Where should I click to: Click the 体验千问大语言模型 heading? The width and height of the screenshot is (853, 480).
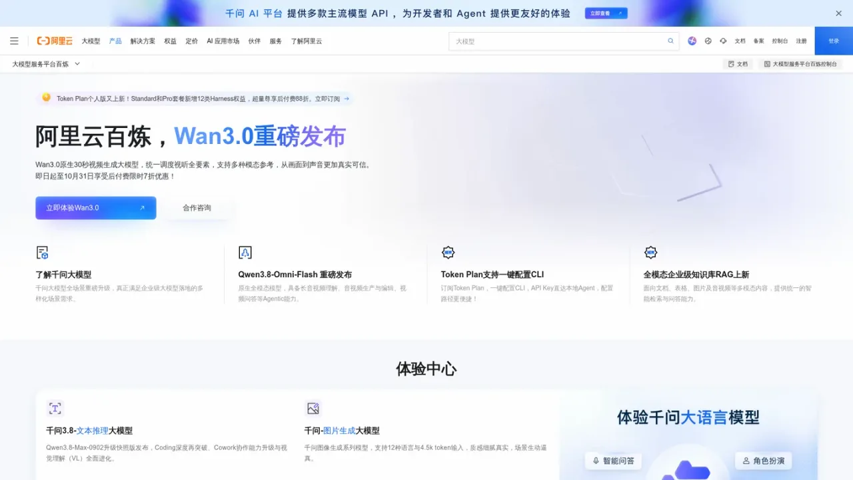point(688,418)
